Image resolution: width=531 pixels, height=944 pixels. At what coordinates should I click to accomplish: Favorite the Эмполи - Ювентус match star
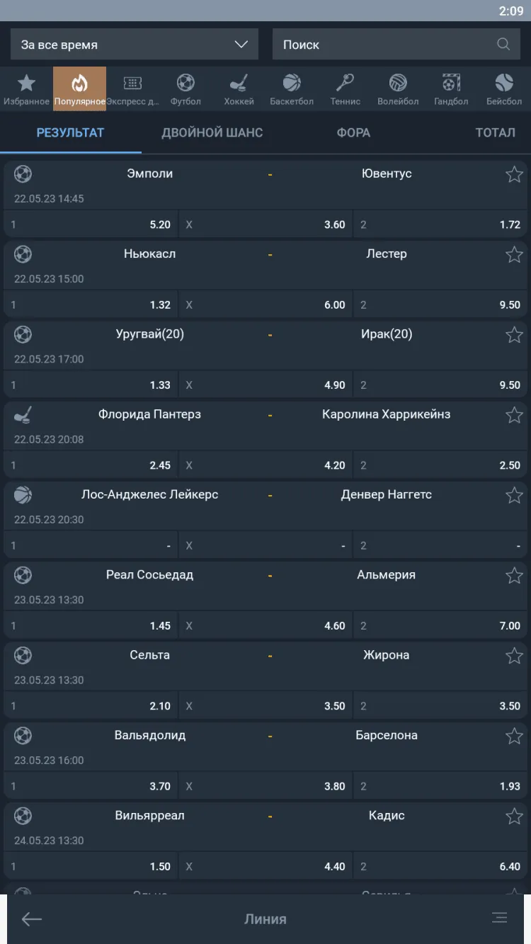(x=514, y=174)
